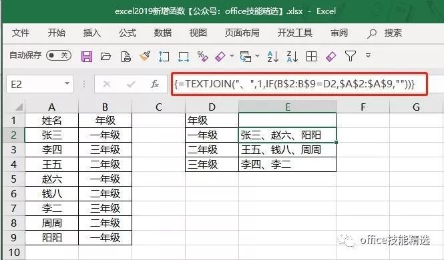Click the percent format clear icon
This screenshot has width=444, height=260.
point(202,56)
